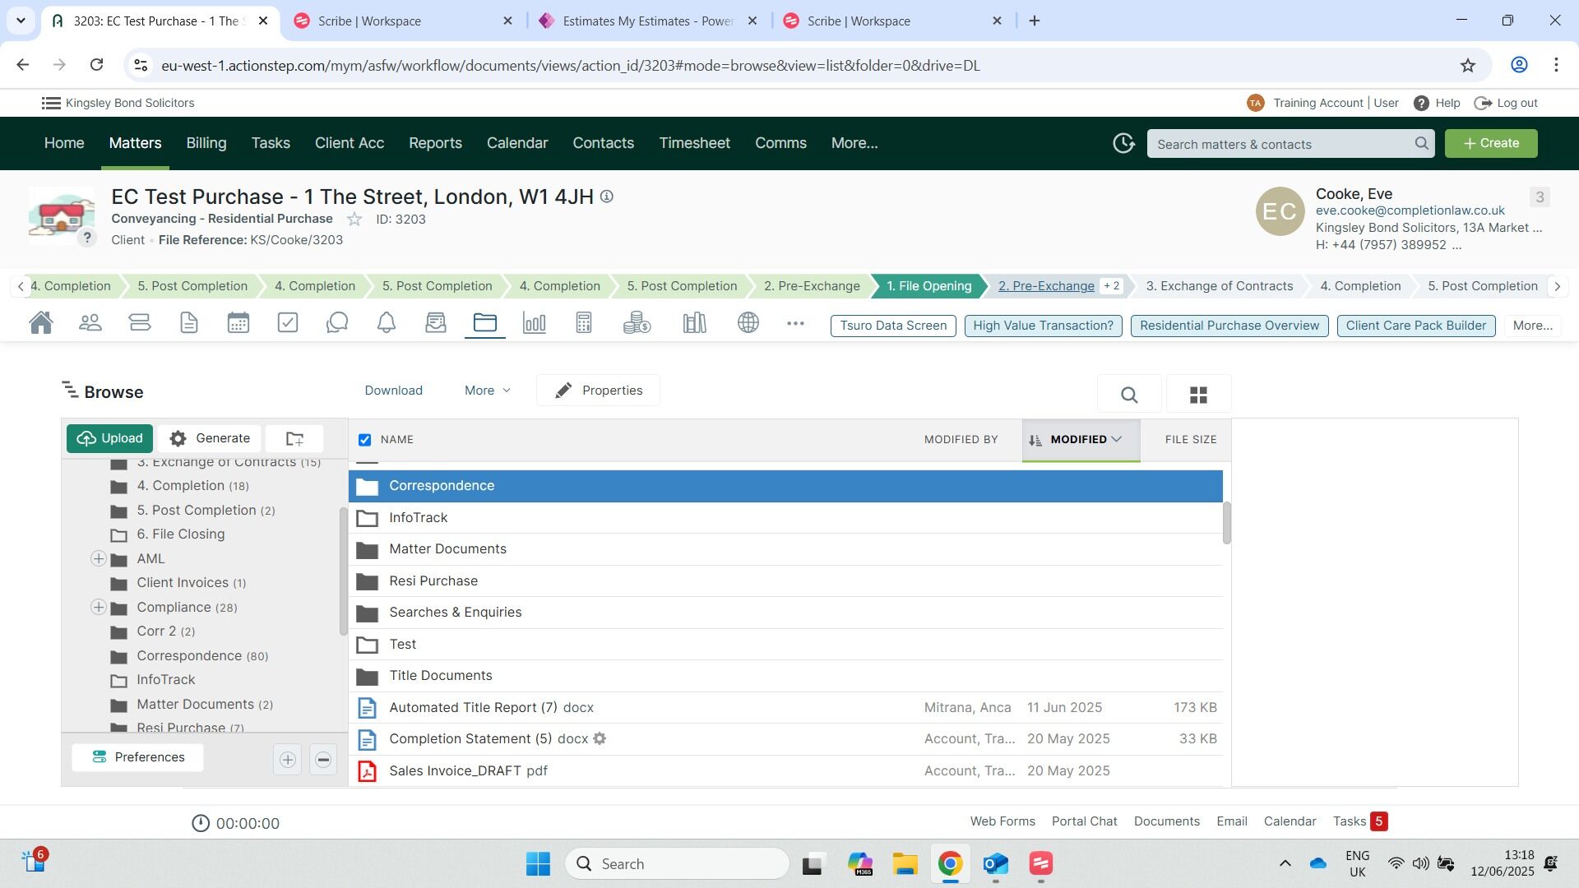Screen dimensions: 1579x888
Task: Click the calculator icon in matter toolbar
Action: tap(584, 323)
